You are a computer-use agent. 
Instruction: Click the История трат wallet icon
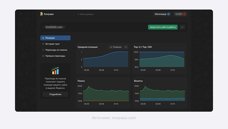(43, 44)
